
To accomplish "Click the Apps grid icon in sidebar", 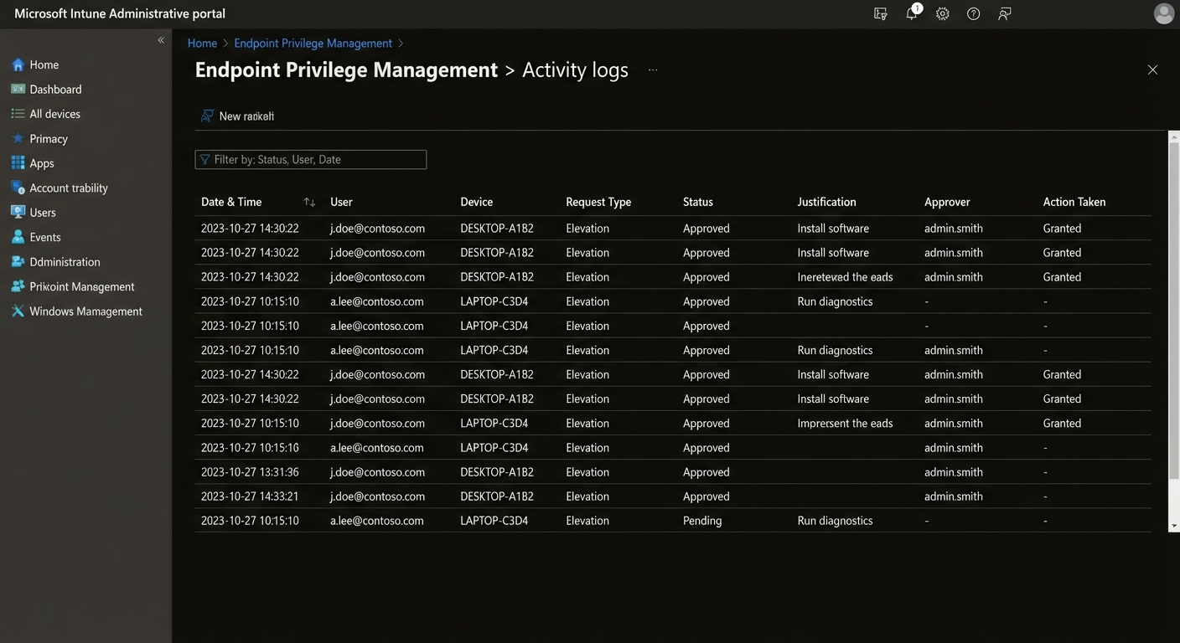I will coord(18,163).
